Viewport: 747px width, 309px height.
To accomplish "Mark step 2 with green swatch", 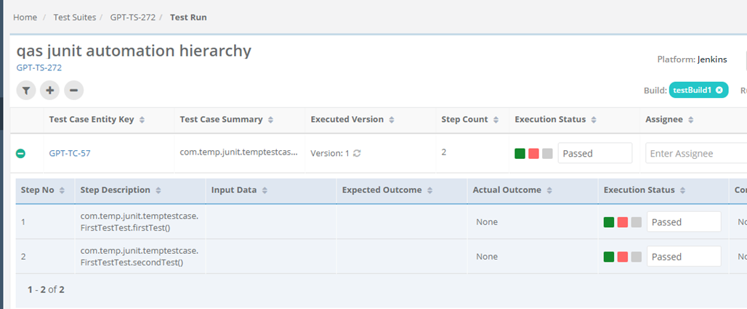I will coord(609,257).
